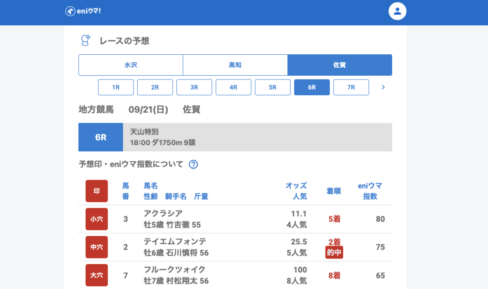The image size is (488, 289).
Task: Click the eniウマ! logo icon
Action: (70, 11)
